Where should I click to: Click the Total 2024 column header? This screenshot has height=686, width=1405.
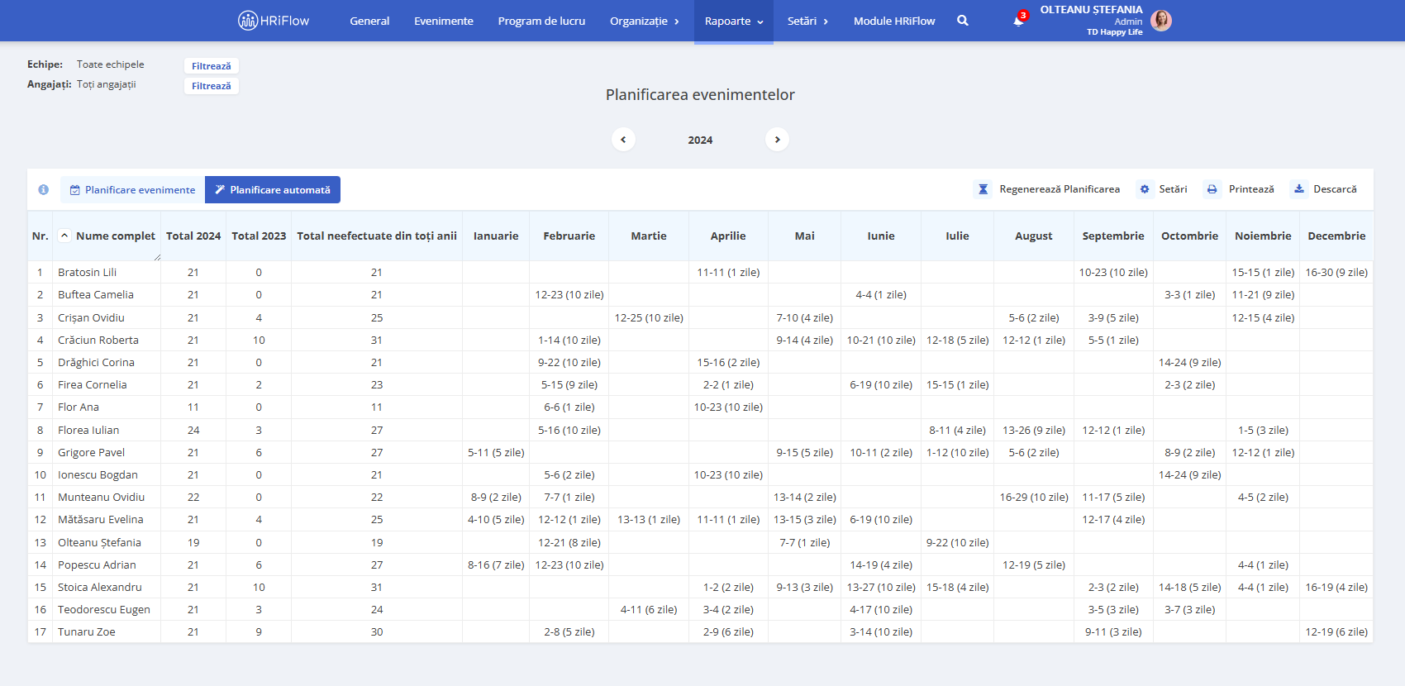pos(193,236)
